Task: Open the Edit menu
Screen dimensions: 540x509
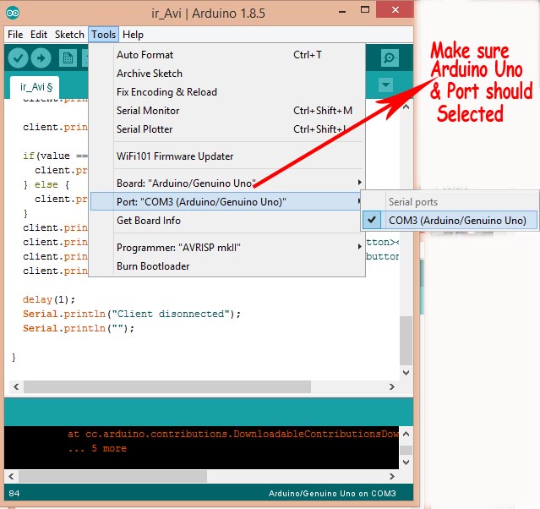Action: [39, 35]
